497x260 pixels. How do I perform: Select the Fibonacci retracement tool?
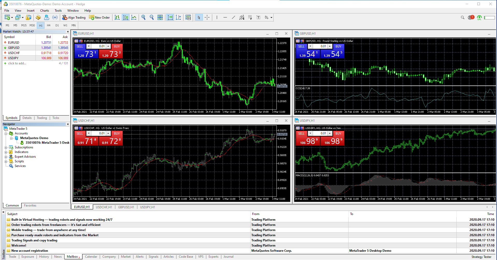250,17
